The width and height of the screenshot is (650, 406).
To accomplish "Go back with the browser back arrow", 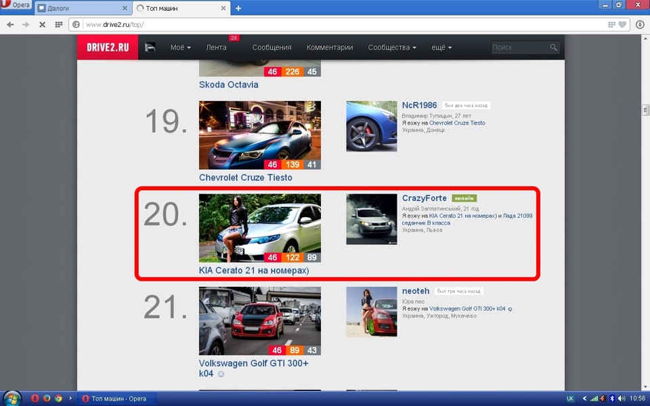I will point(10,24).
